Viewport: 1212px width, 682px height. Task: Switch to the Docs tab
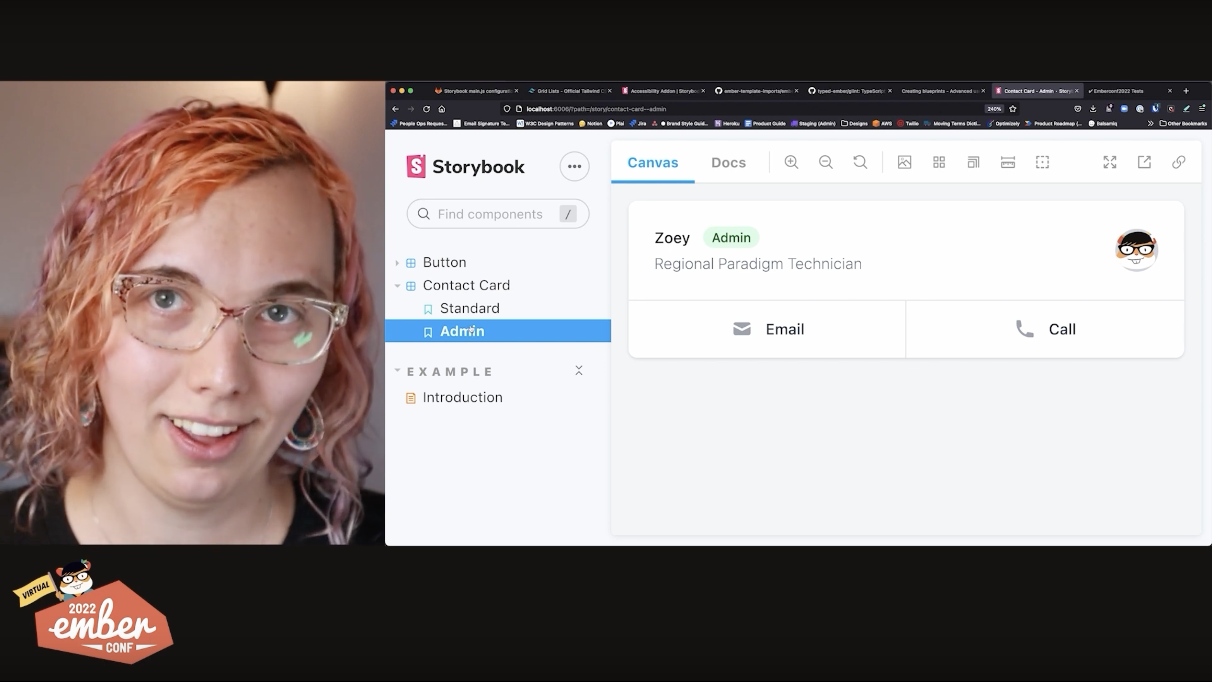coord(728,162)
